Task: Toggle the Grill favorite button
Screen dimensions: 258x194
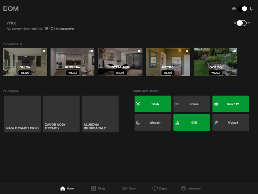Action: tap(192, 123)
